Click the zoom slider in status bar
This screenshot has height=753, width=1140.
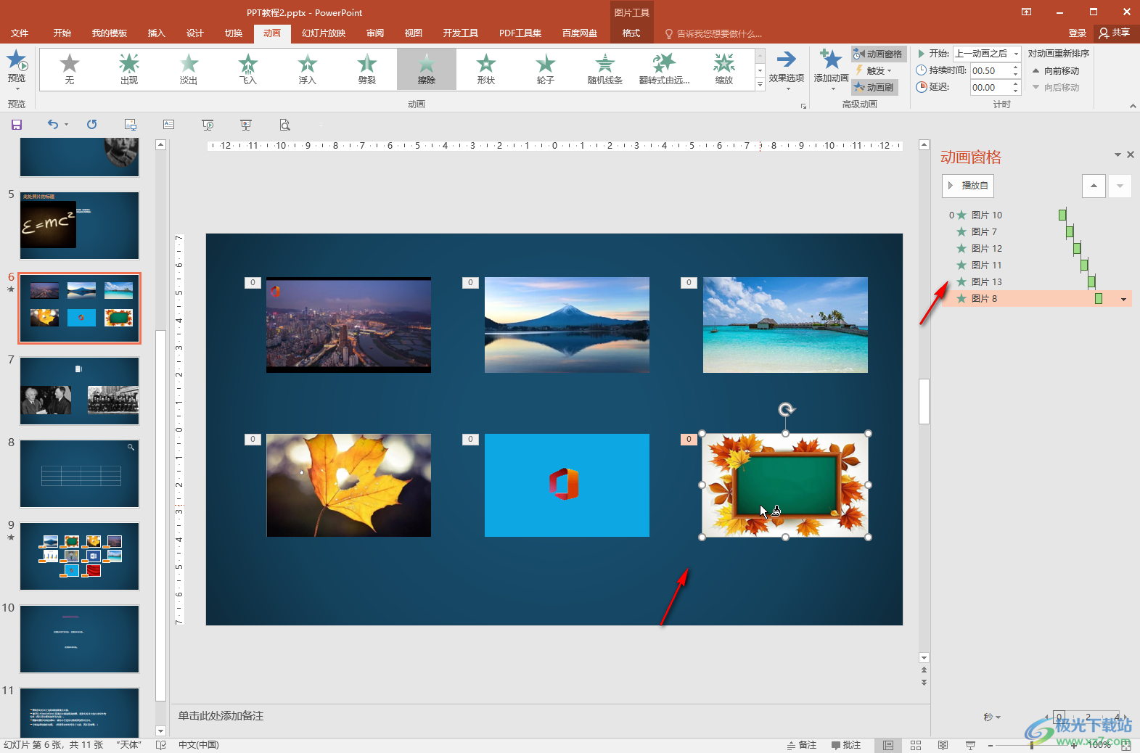point(1031,745)
